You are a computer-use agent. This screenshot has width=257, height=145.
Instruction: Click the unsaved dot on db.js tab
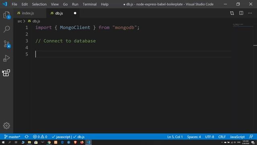point(75,13)
